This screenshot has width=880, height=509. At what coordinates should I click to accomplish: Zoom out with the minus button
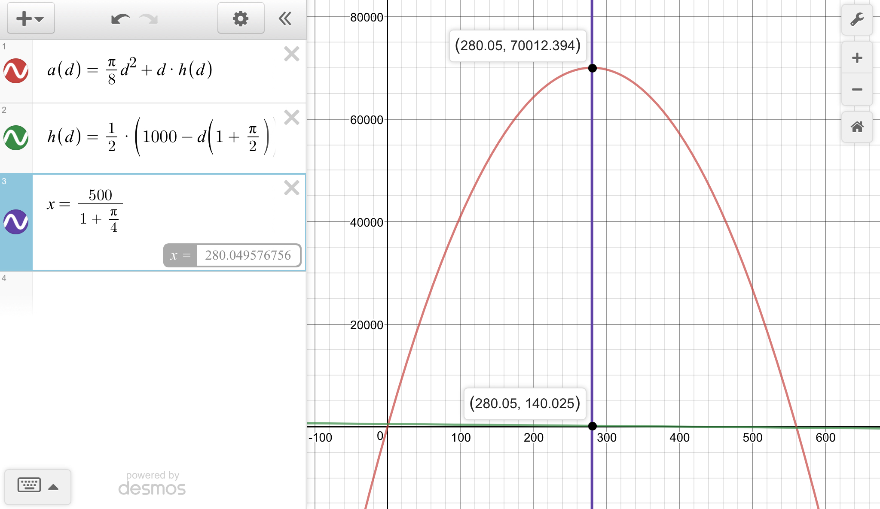(x=857, y=89)
